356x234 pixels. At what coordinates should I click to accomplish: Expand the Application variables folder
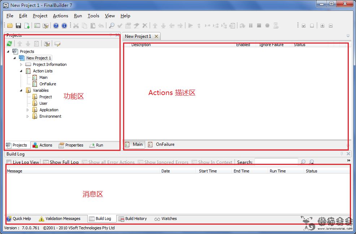pyautogui.click(x=28, y=110)
